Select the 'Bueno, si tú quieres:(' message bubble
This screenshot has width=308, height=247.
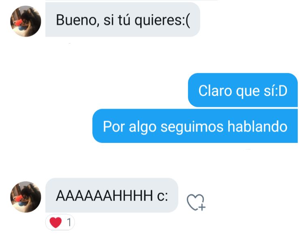(x=122, y=19)
